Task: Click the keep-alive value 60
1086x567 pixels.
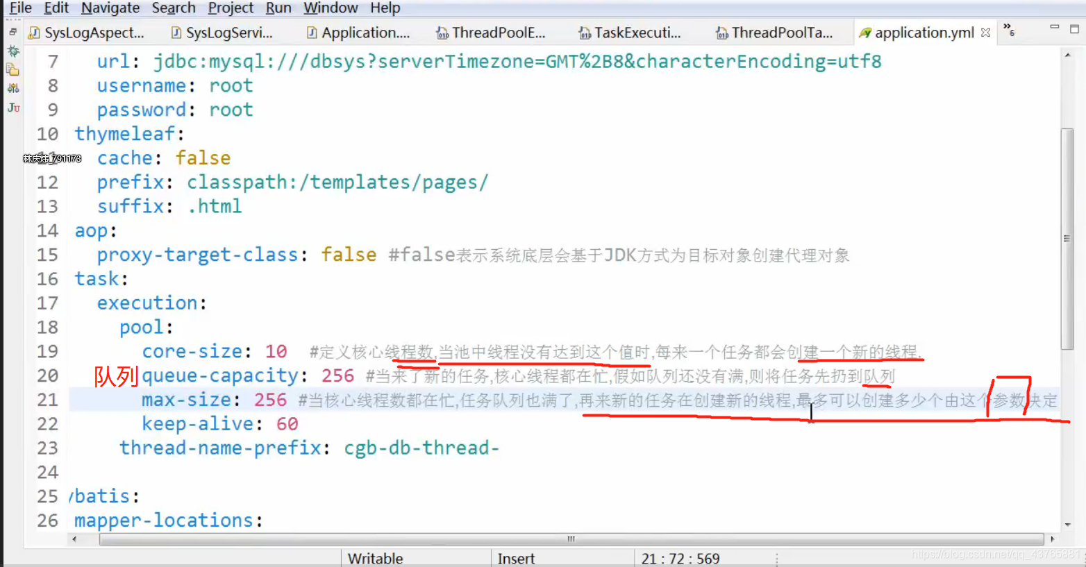Action: pos(287,423)
